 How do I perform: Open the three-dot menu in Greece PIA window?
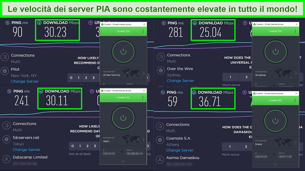295,100
